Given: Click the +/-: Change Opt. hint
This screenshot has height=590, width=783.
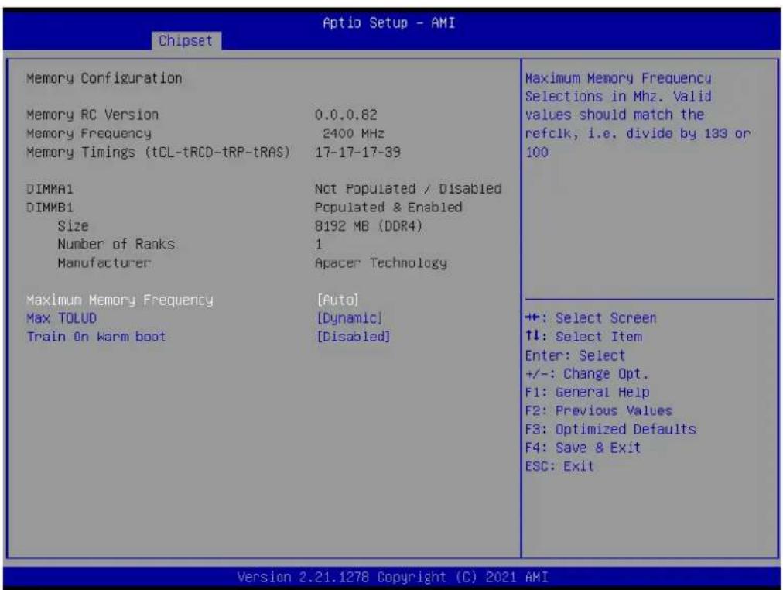Looking at the screenshot, I should [x=586, y=374].
